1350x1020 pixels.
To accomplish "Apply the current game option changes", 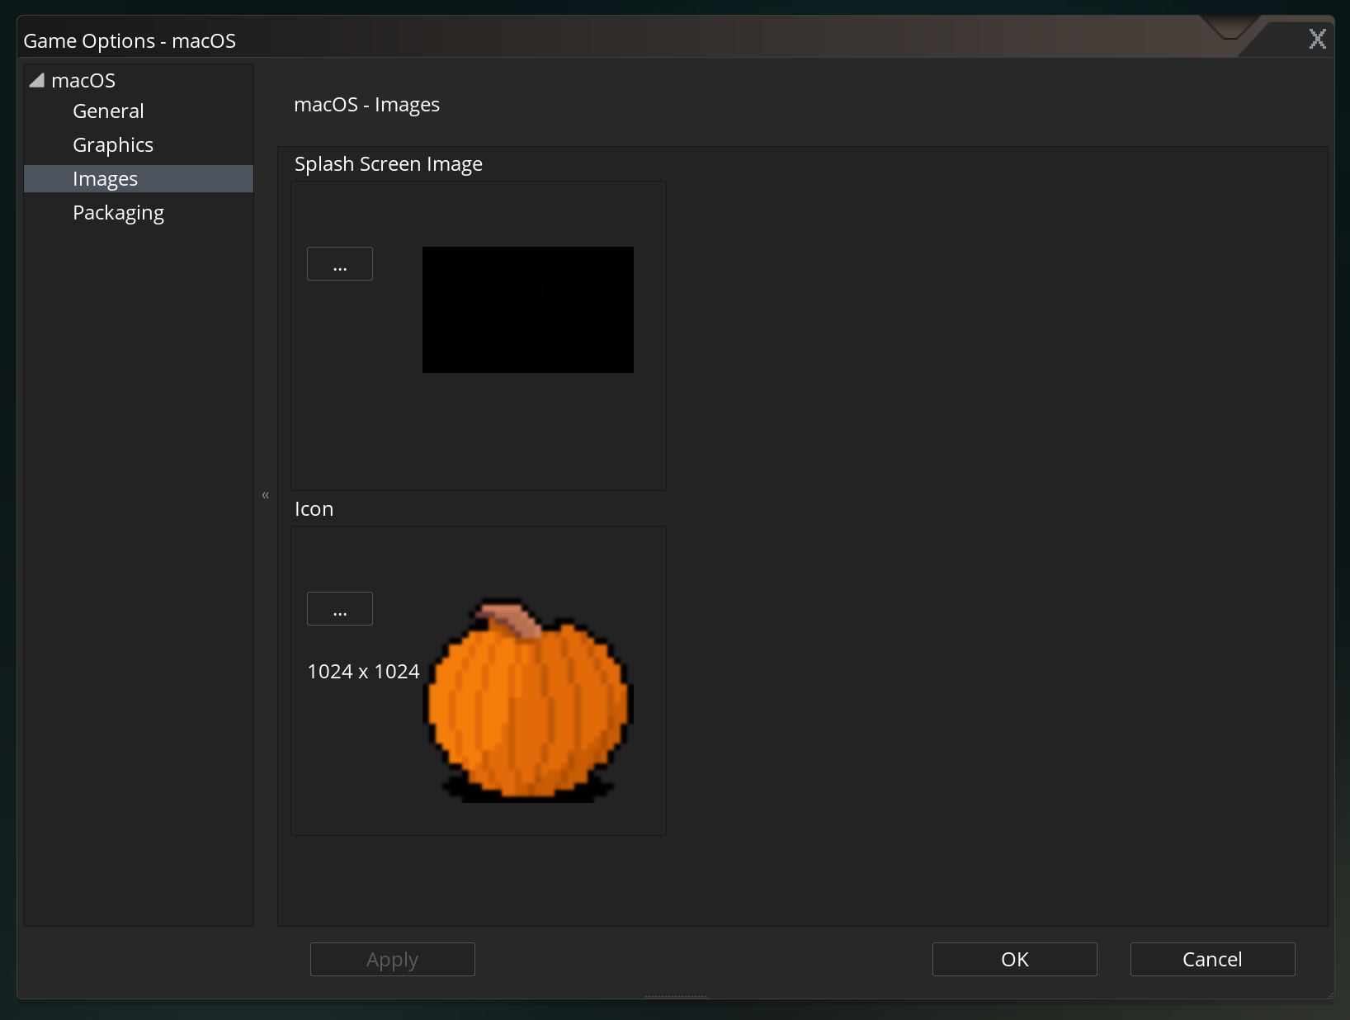I will tap(392, 959).
